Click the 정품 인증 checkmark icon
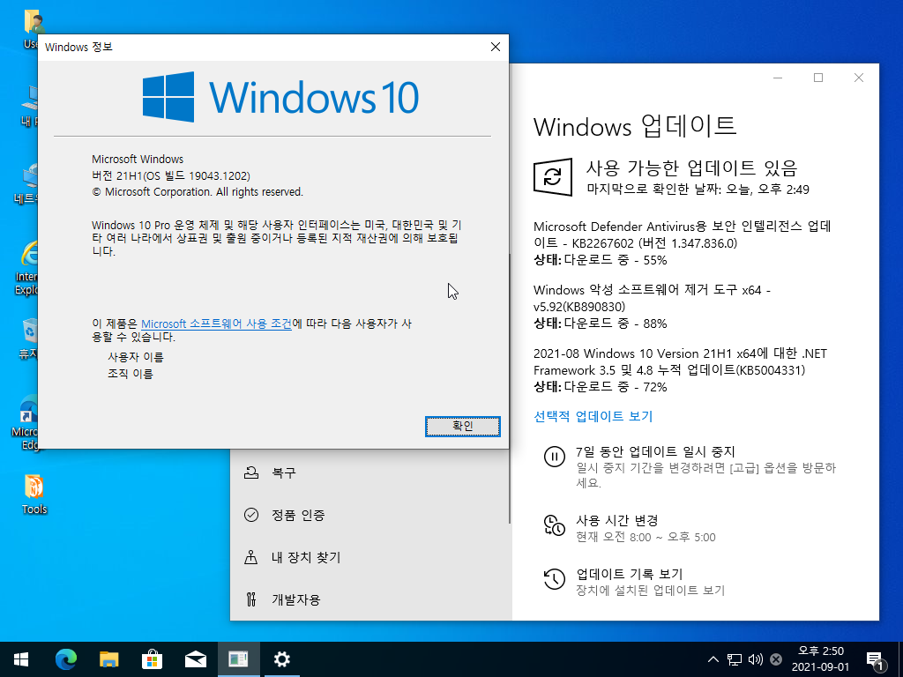Image resolution: width=903 pixels, height=677 pixels. [251, 515]
